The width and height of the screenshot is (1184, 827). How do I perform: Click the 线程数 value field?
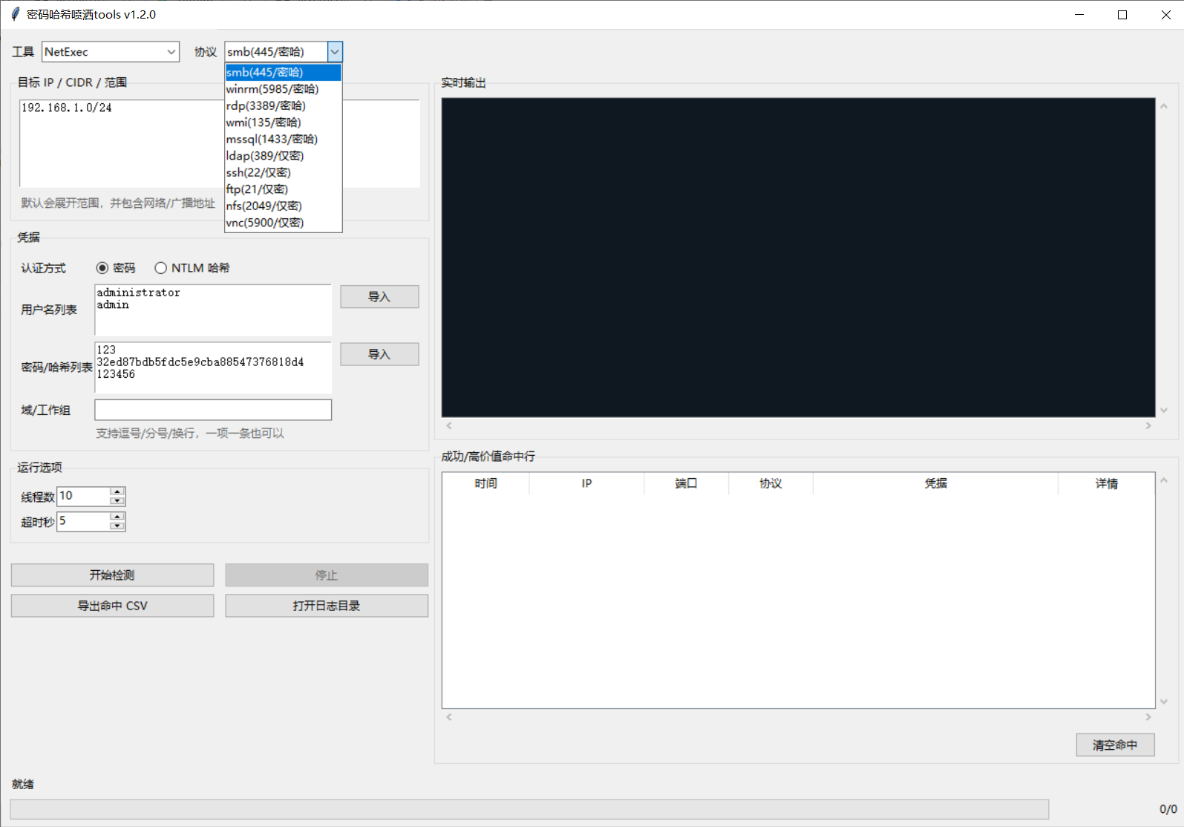click(x=83, y=496)
